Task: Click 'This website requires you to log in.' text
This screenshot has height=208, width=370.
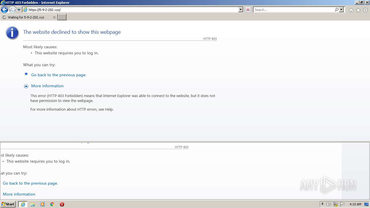Action: (66, 53)
